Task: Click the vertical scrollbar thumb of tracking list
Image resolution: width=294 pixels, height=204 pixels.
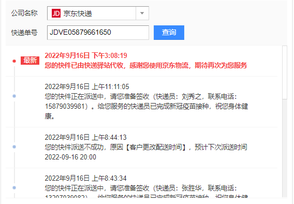Action: 285,72
